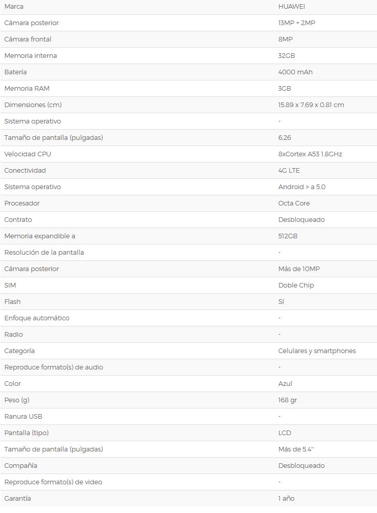Click the 168 gr weight value

click(287, 400)
